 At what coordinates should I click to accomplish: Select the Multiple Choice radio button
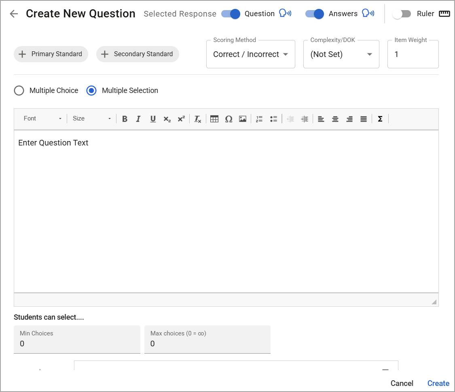(x=19, y=91)
